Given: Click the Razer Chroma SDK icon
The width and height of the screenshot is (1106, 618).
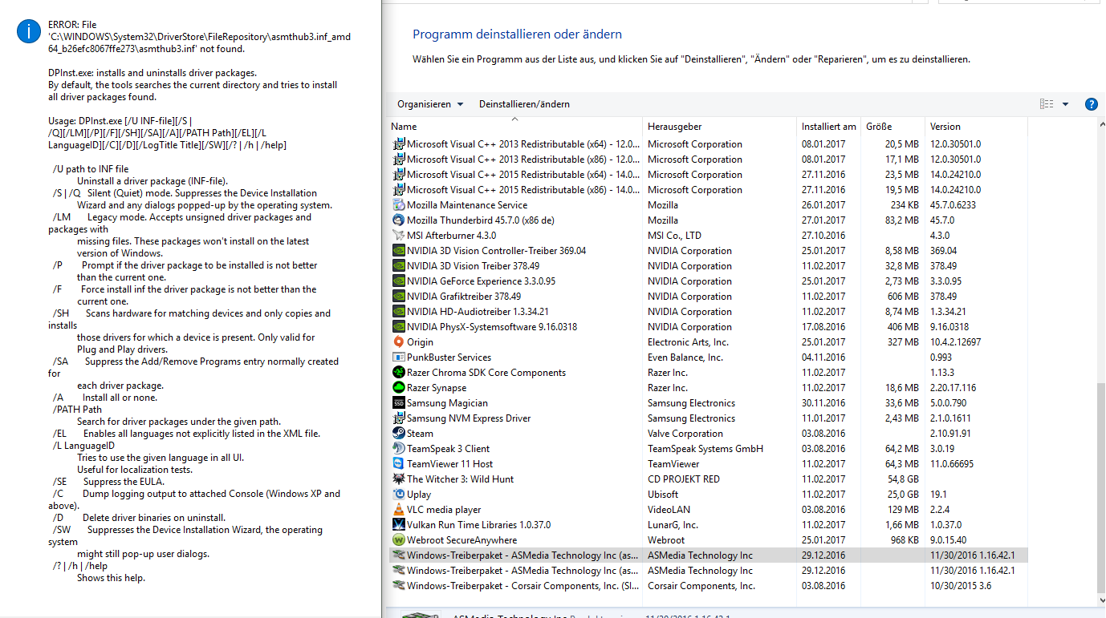Looking at the screenshot, I should (x=399, y=373).
